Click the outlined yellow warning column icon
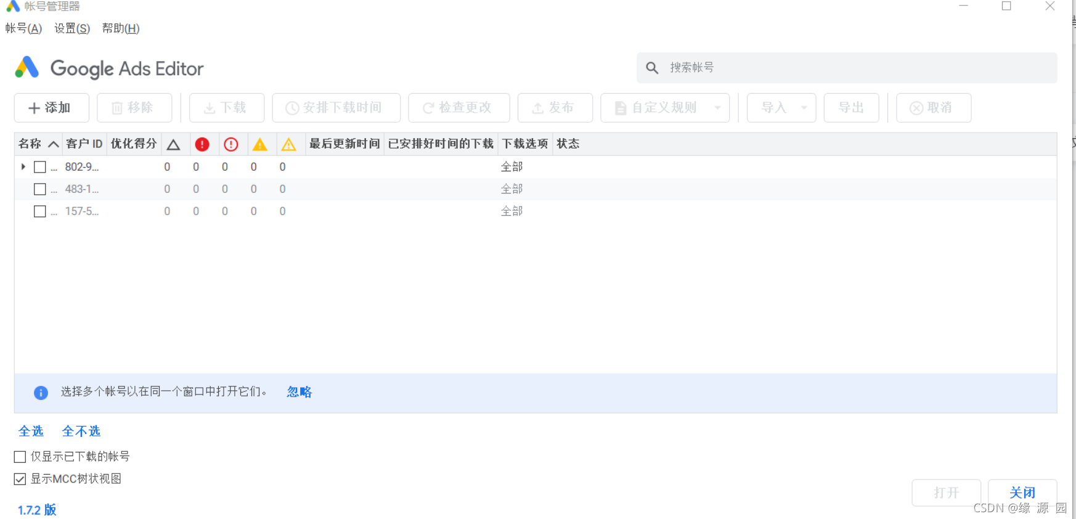Image resolution: width=1076 pixels, height=519 pixels. point(288,144)
